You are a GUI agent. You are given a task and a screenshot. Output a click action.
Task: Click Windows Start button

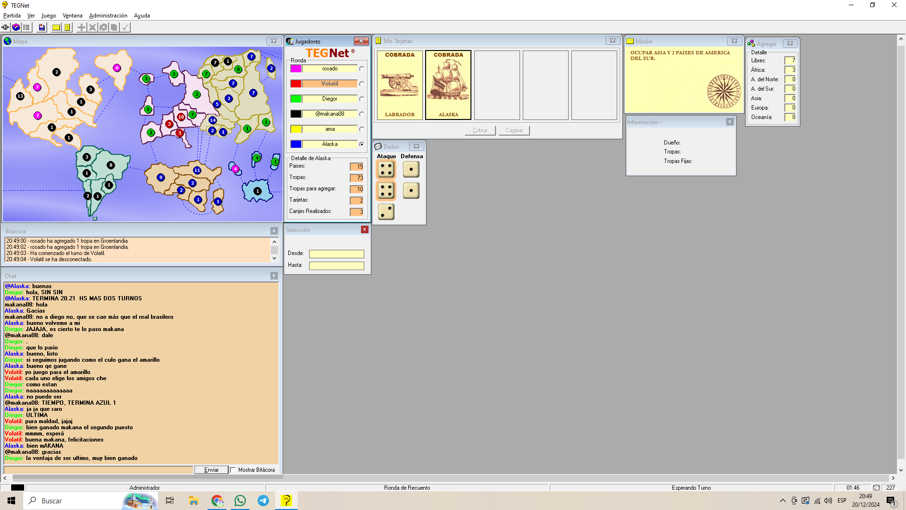point(11,501)
